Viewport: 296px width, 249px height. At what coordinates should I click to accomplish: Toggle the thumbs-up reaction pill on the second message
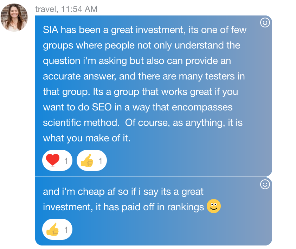point(57,230)
